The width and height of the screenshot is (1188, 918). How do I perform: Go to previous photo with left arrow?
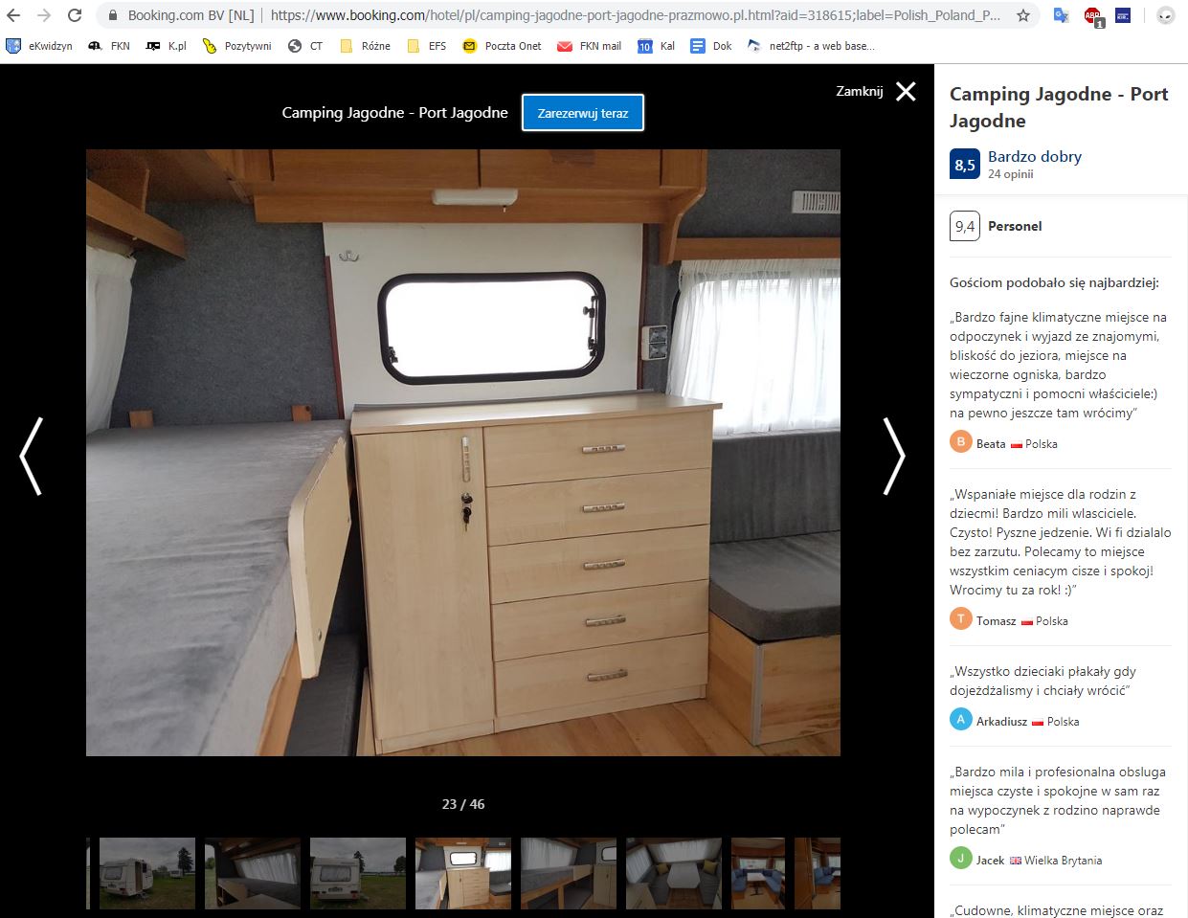(32, 456)
